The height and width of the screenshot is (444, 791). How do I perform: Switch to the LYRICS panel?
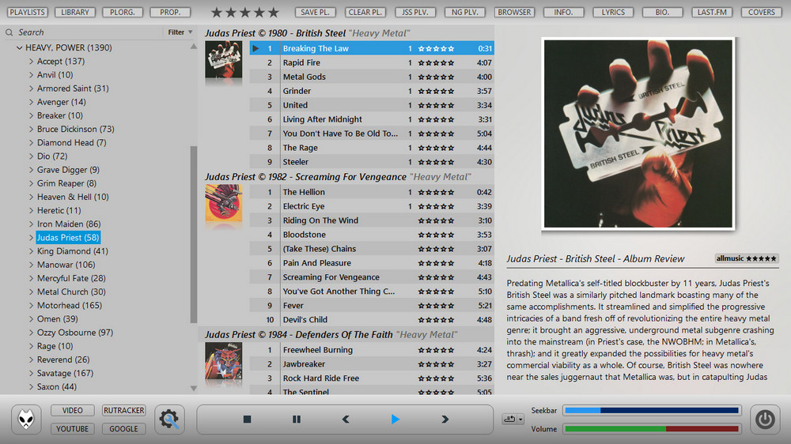click(613, 13)
